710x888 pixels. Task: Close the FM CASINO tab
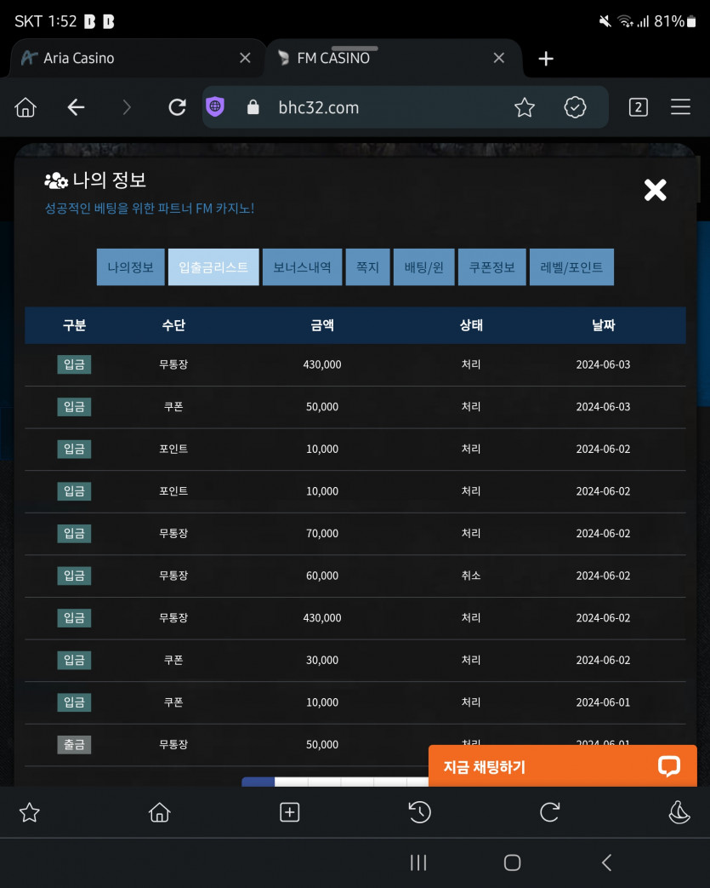pyautogui.click(x=498, y=58)
